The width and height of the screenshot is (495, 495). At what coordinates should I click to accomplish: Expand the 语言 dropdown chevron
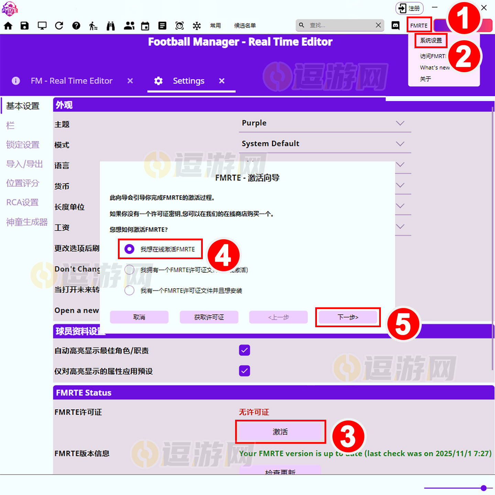click(400, 165)
